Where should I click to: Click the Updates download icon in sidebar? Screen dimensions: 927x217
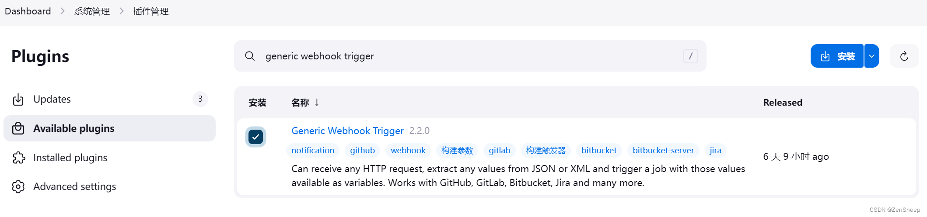[18, 100]
